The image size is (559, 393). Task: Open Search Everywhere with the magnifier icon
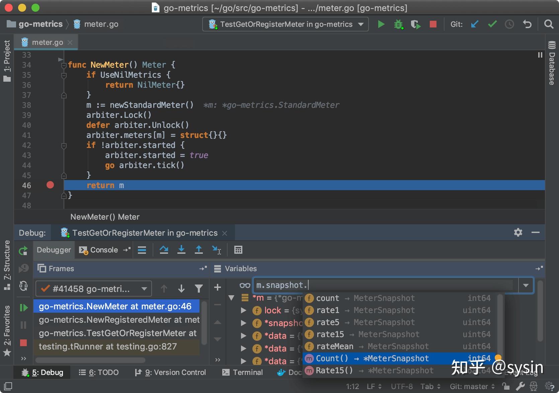pos(549,24)
